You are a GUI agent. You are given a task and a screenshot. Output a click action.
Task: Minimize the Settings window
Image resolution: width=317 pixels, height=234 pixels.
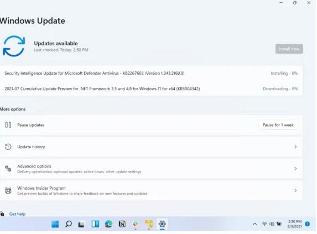(281, 3)
